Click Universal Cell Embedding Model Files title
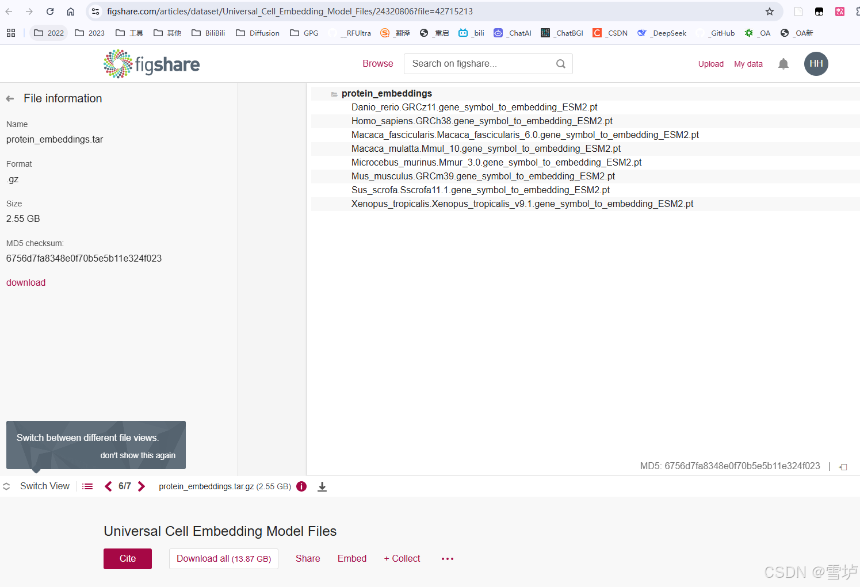Screen dimensions: 860x587 click(x=220, y=531)
